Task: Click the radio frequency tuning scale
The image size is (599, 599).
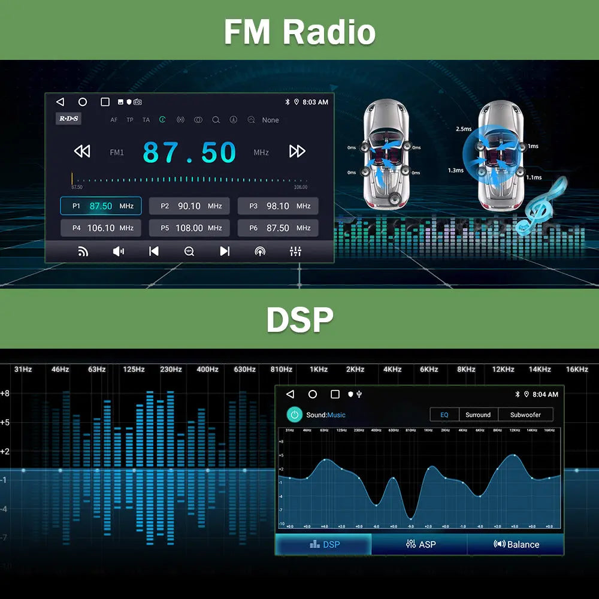Action: (189, 179)
